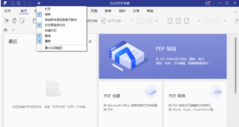Select the Hand tool in toolbar
239x127 pixels.
pyautogui.click(x=14, y=21)
